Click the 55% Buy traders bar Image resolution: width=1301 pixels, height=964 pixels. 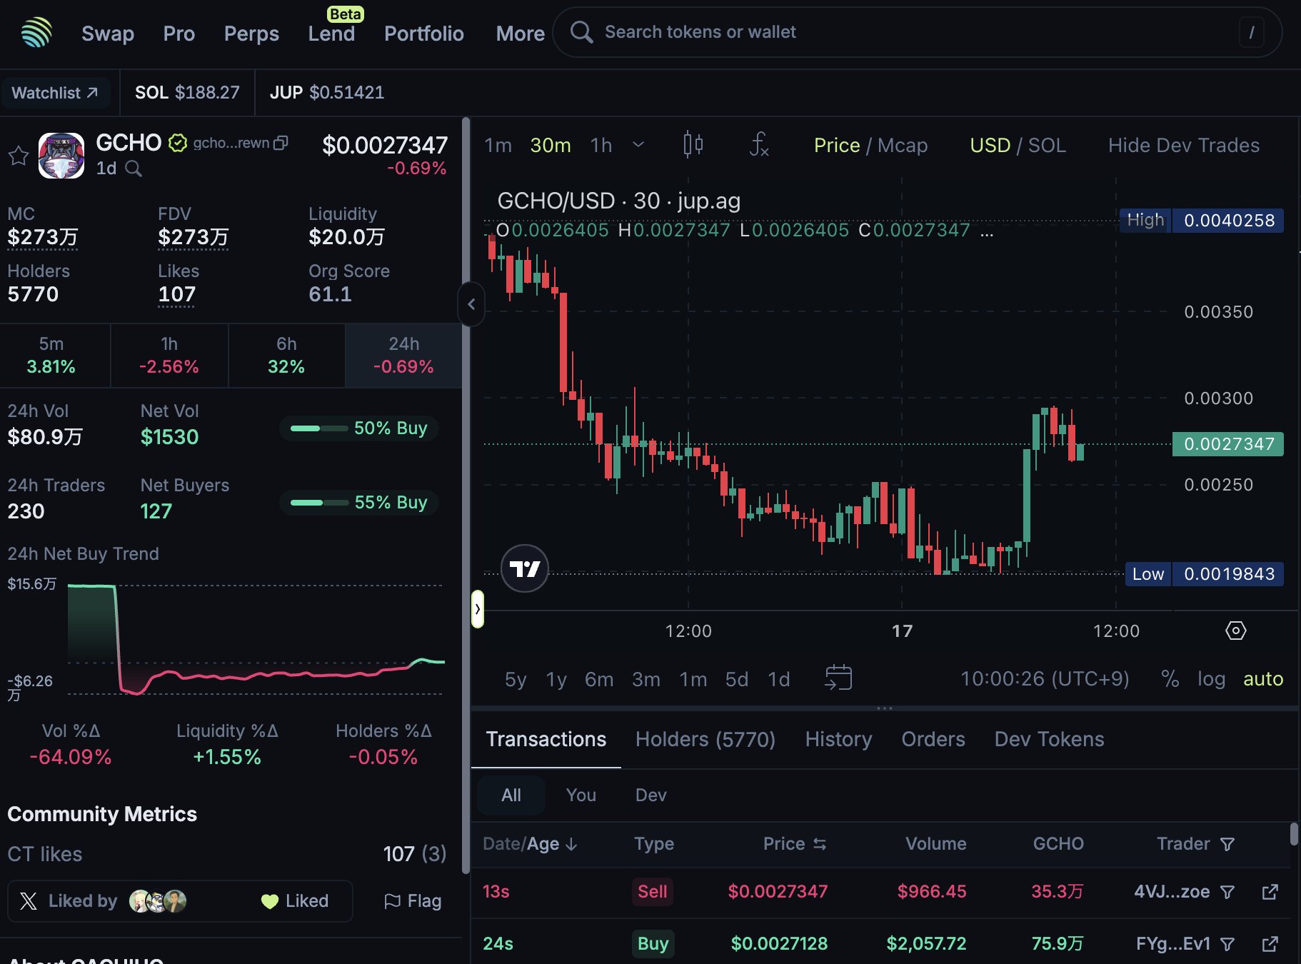coord(359,503)
